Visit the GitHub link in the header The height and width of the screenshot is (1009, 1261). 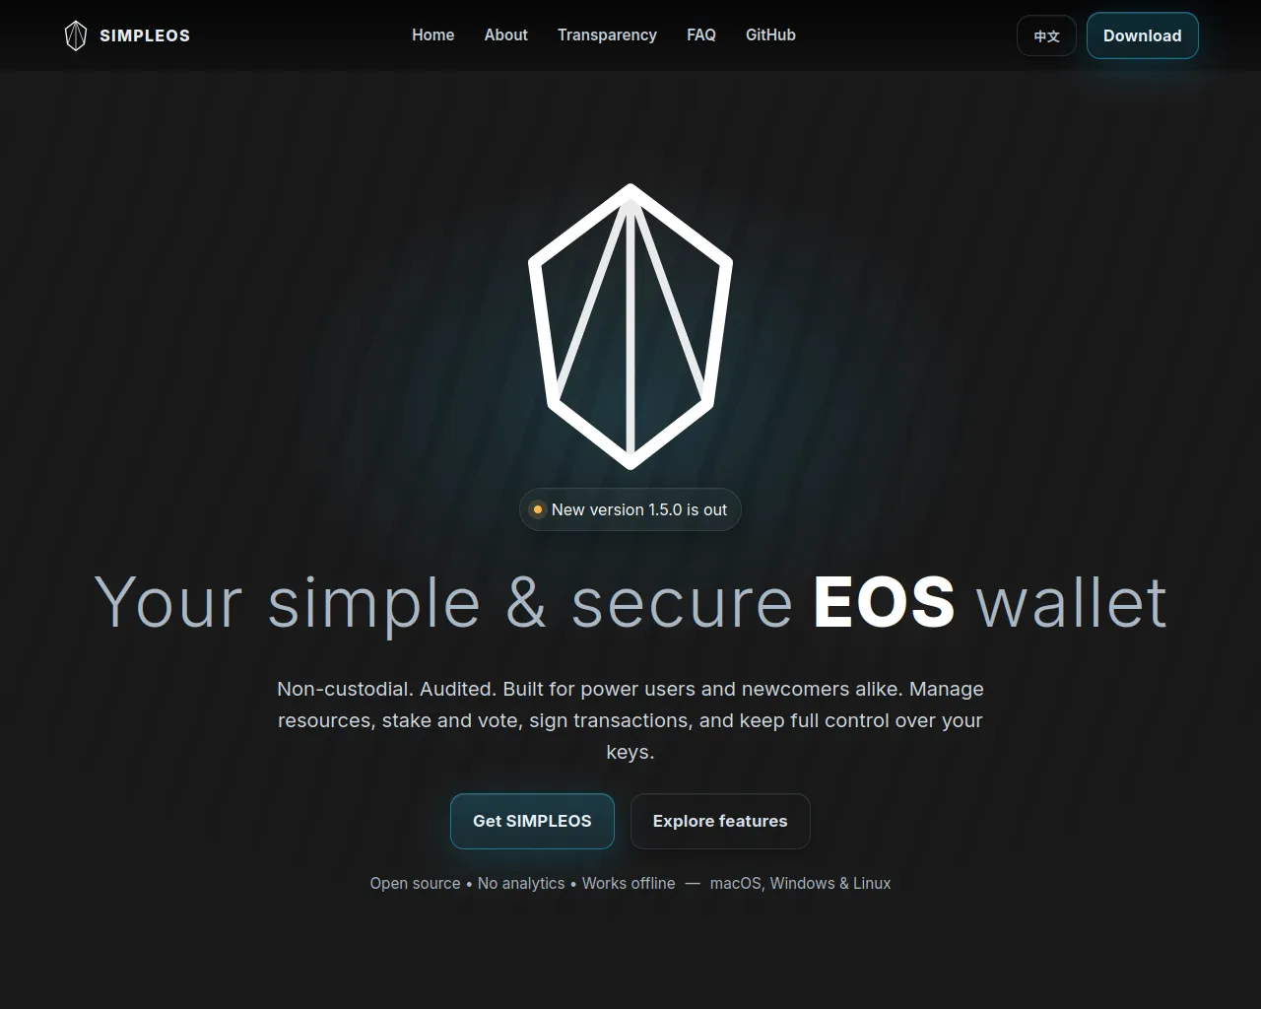(x=770, y=34)
